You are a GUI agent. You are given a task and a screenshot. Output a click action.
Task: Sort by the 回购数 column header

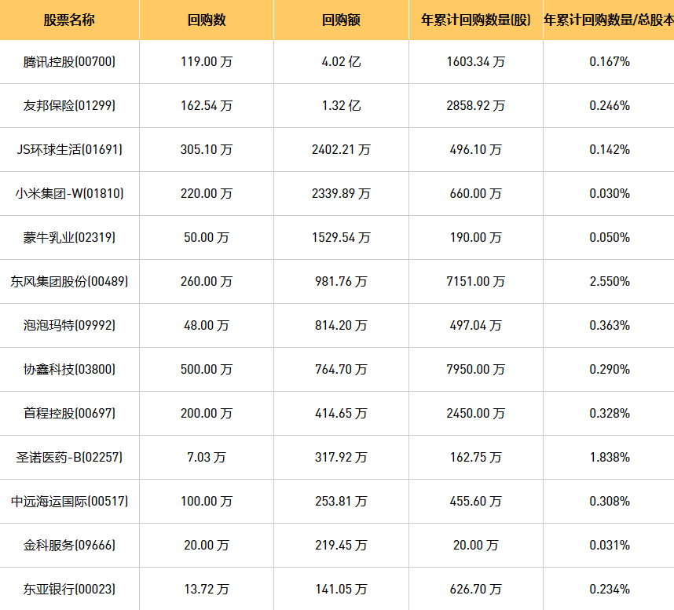coord(207,20)
